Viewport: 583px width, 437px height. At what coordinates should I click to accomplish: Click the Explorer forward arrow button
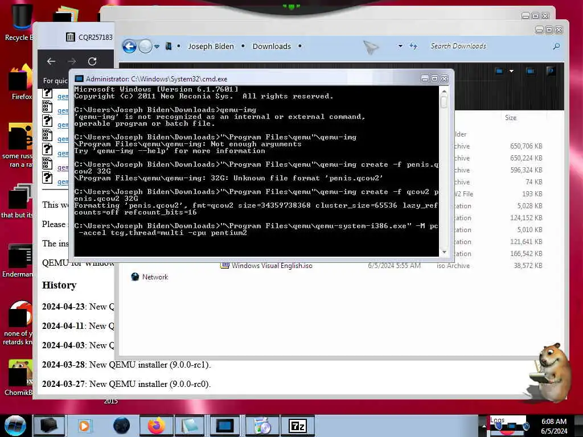145,47
